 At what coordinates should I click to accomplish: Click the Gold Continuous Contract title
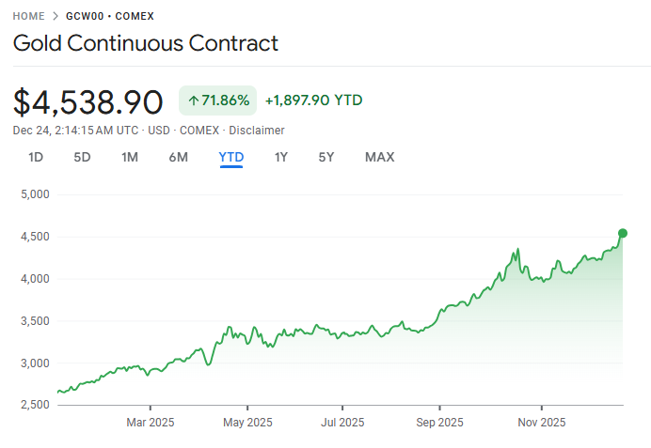tap(146, 43)
